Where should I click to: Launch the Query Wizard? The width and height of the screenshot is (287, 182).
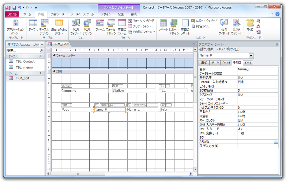pos(76,27)
